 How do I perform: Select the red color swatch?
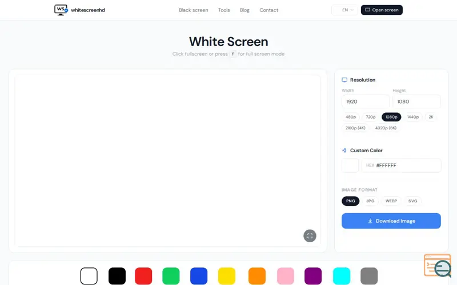(143, 276)
